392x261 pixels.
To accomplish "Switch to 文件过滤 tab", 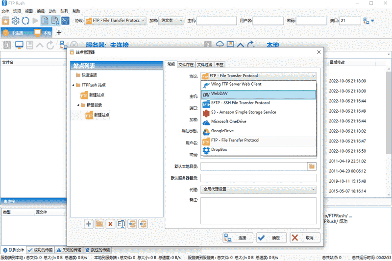I will coord(204,65).
